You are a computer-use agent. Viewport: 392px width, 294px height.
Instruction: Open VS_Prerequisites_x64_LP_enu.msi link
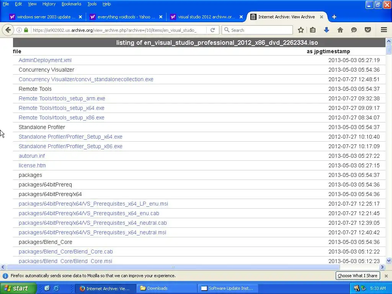[x=93, y=204]
